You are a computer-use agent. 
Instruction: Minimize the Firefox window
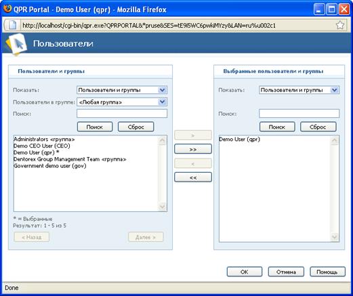[x=319, y=9]
